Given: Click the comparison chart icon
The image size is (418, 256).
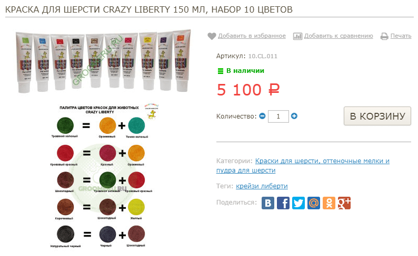Looking at the screenshot, I should tap(297, 36).
